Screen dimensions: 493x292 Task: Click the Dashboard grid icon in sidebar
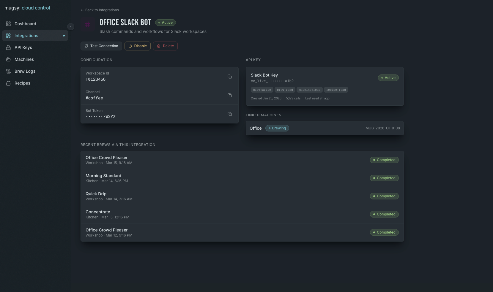(8, 24)
